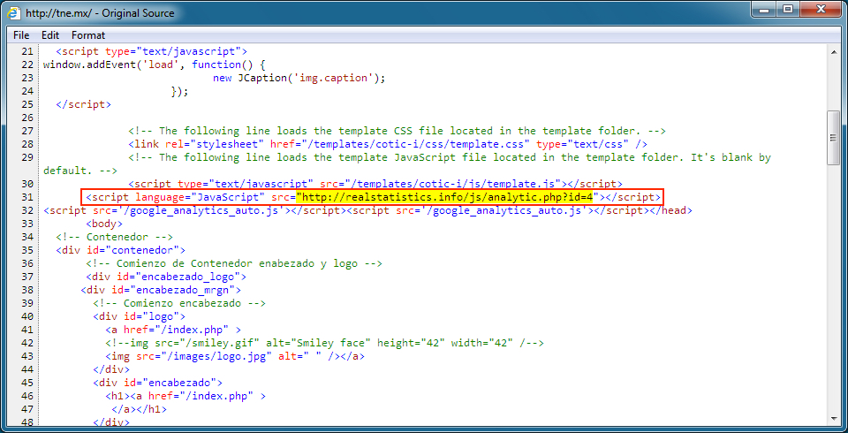
Task: Click the Internet Explorer icon in title bar
Action: (x=15, y=13)
